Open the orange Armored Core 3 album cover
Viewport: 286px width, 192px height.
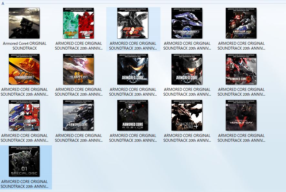[x=24, y=69]
